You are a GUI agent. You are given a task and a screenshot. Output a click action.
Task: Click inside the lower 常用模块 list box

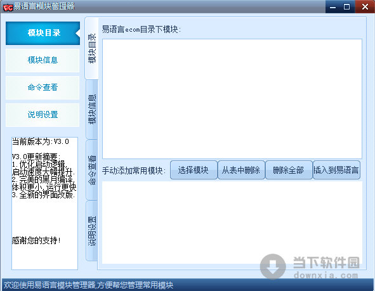click(232, 223)
